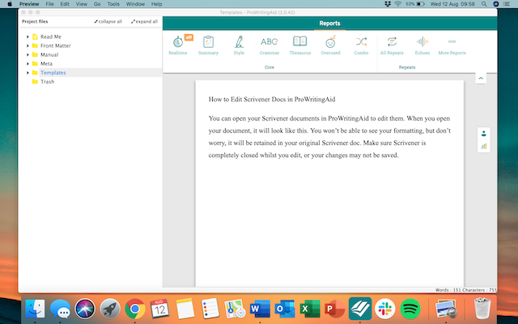
Task: Select the Manual folder
Action: (49, 54)
